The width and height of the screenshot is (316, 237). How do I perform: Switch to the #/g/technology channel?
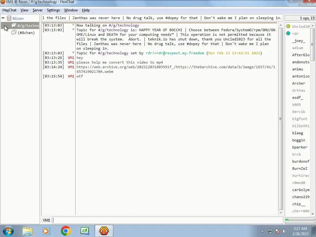click(x=28, y=26)
